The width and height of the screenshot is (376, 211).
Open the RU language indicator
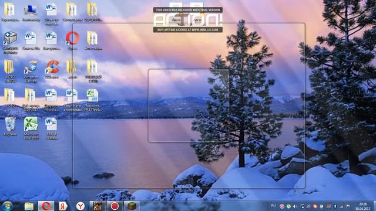pyautogui.click(x=273, y=206)
